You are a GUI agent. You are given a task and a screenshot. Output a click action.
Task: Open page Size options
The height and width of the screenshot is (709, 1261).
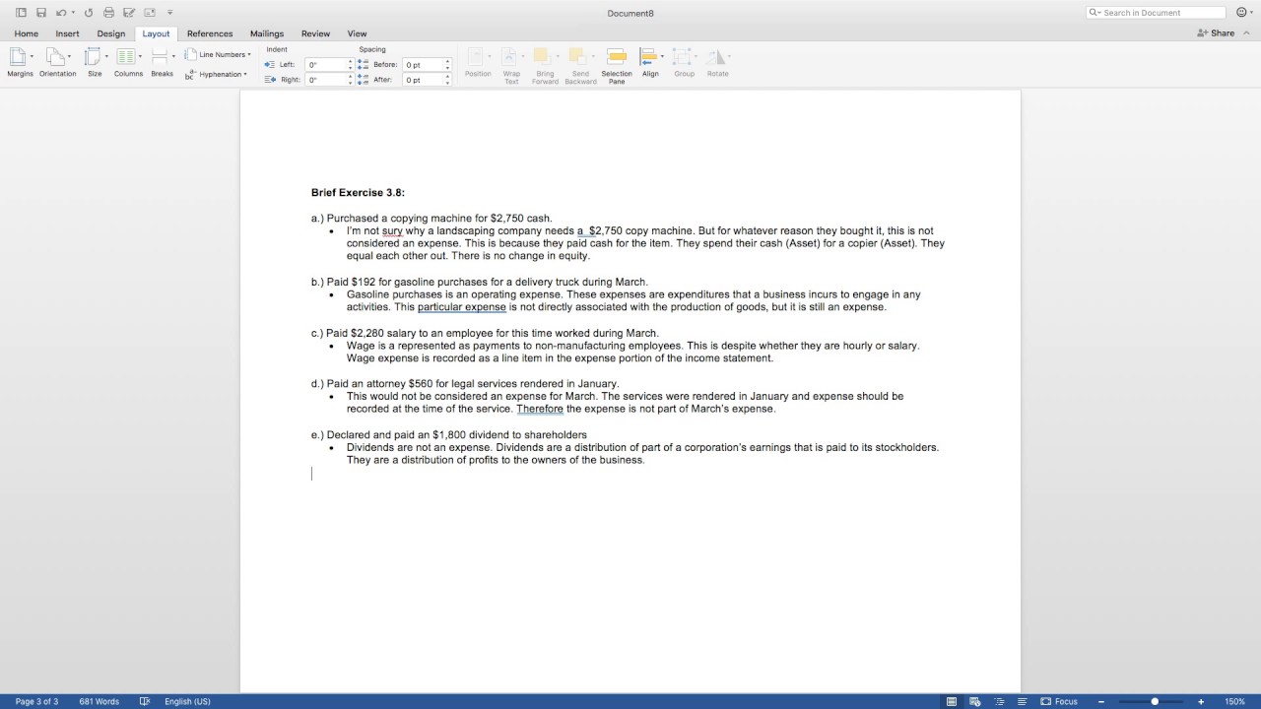(95, 62)
